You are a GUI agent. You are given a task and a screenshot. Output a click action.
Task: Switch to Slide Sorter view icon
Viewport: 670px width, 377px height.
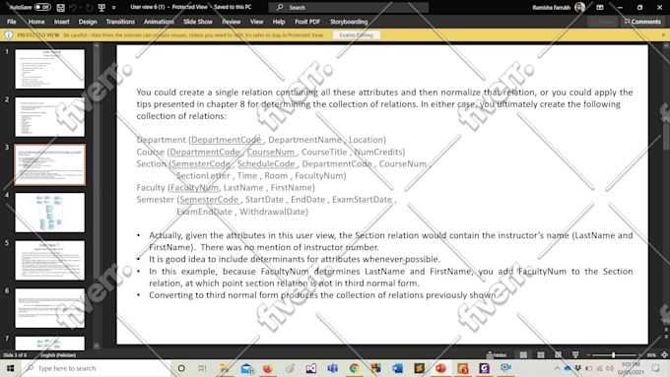[541, 354]
